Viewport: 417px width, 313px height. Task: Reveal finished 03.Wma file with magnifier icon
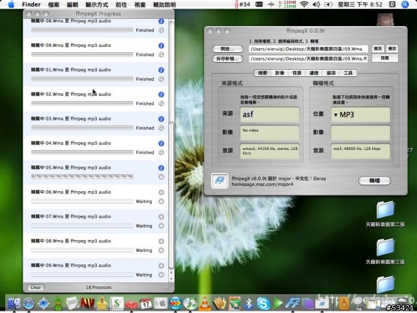click(x=161, y=128)
